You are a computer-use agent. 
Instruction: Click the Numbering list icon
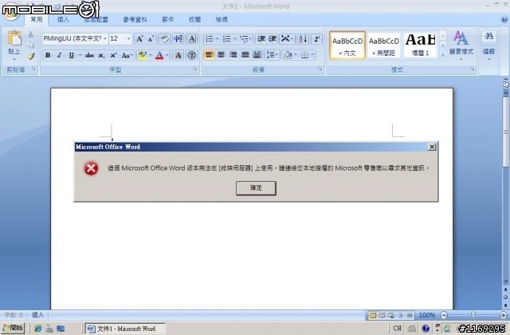(226, 39)
